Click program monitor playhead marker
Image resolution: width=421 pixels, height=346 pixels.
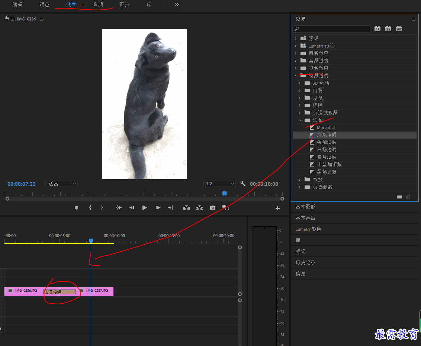click(x=225, y=193)
